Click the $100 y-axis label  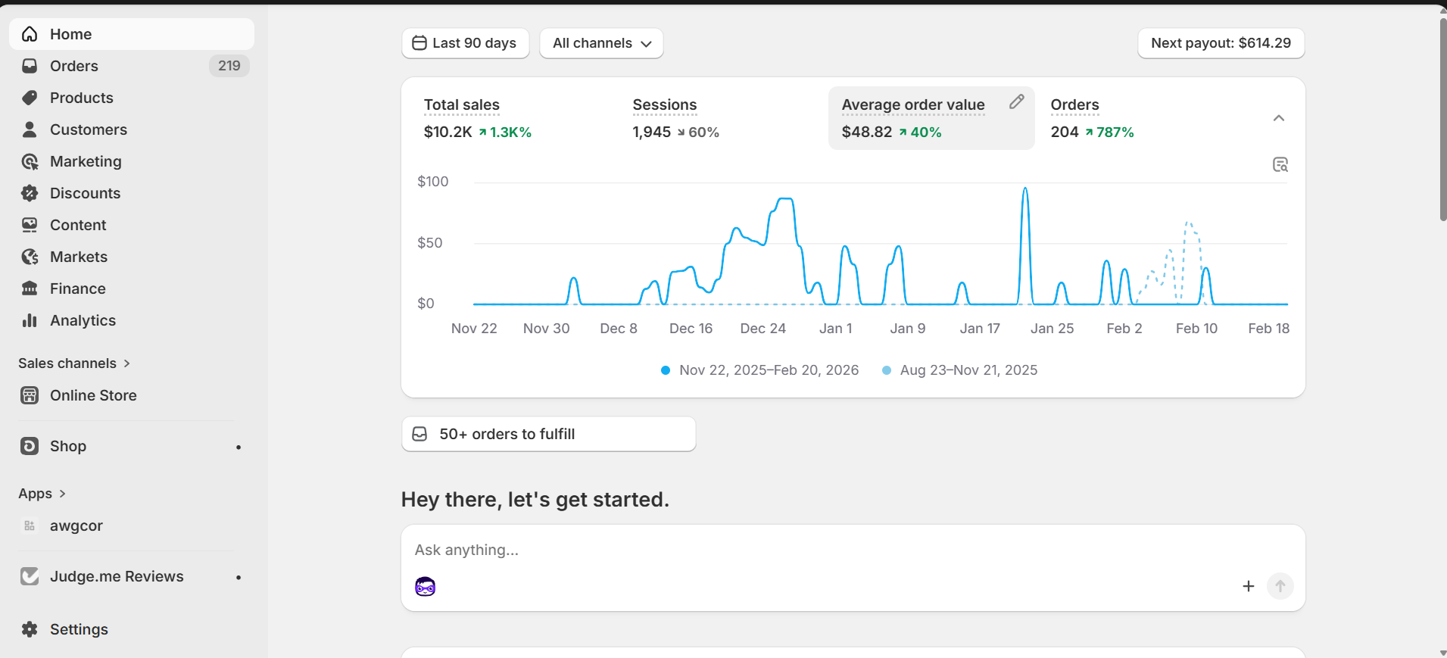pos(433,182)
